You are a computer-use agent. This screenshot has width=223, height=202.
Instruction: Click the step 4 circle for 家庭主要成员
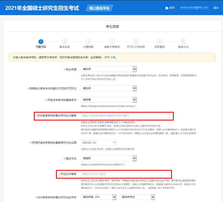(112, 42)
